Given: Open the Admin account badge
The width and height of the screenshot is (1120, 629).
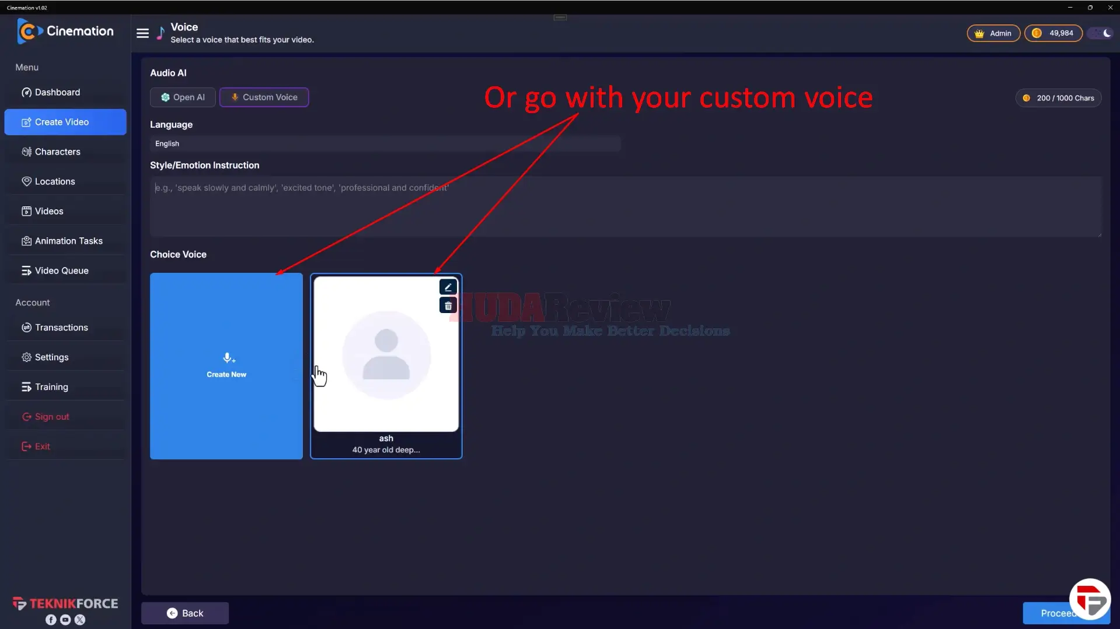Looking at the screenshot, I should pyautogui.click(x=993, y=33).
